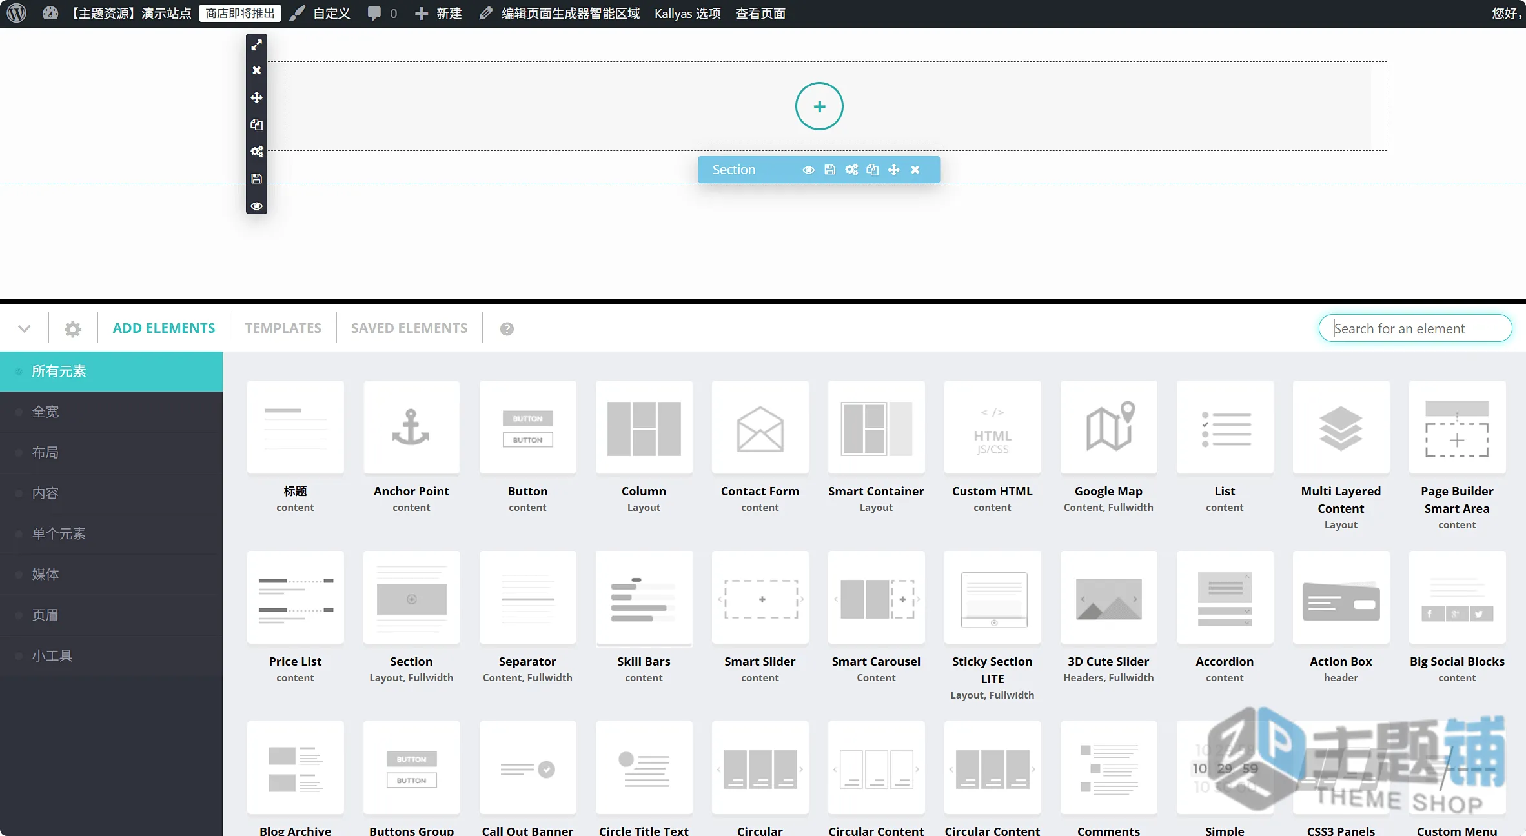Open 商店即将推出 badge
This screenshot has width=1526, height=836.
pos(239,13)
